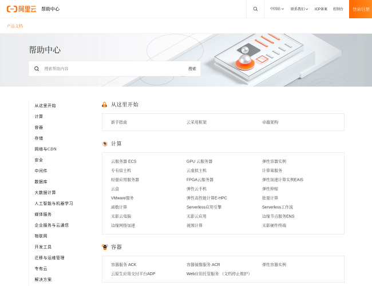Select 容器 in left sidebar
Image resolution: width=372 pixels, height=286 pixels.
pos(39,128)
